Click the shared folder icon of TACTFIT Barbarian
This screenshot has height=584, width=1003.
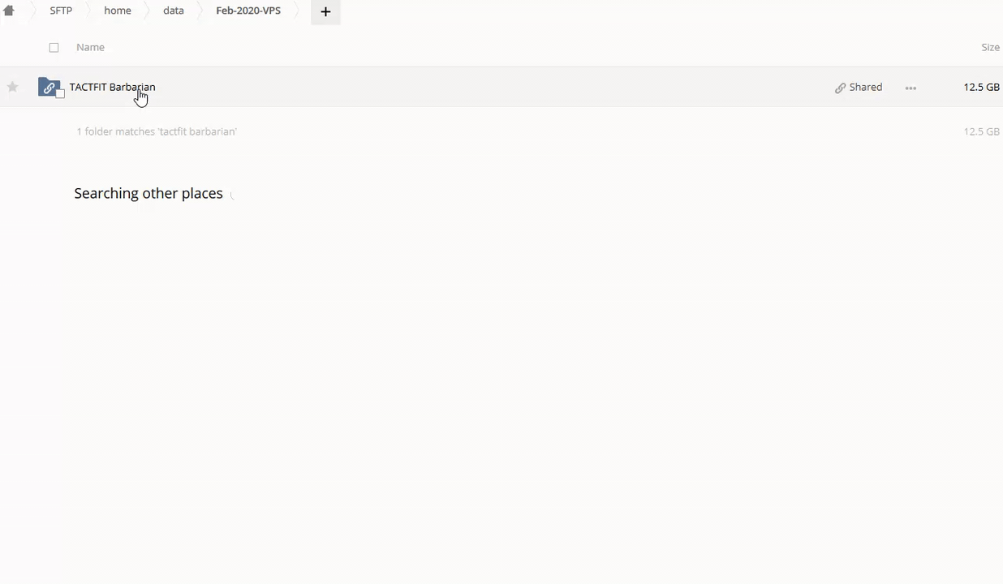[x=49, y=87]
